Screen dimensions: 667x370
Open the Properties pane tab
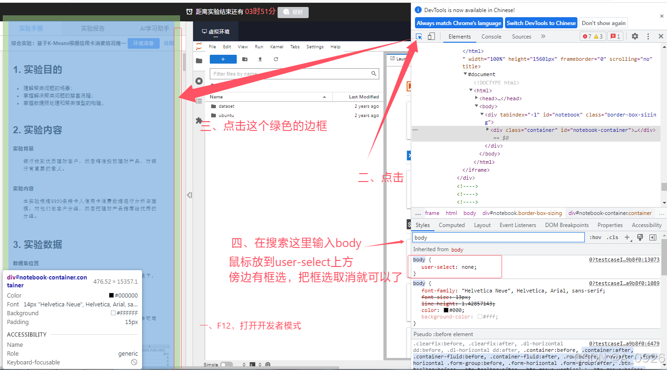tap(610, 225)
